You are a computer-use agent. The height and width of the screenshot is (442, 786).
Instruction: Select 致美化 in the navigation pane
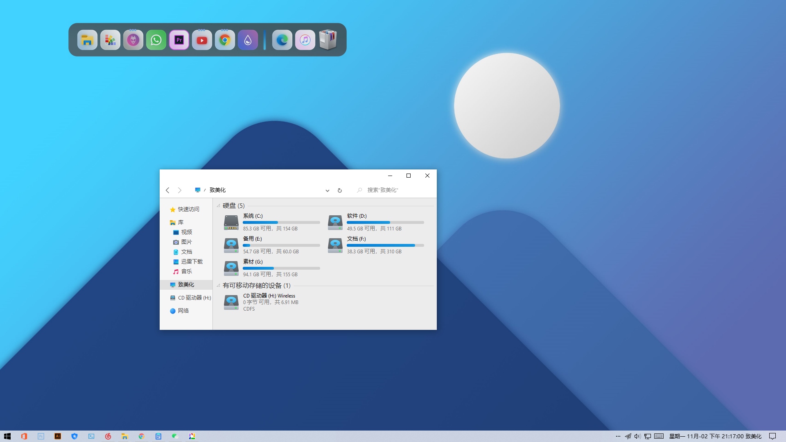[x=186, y=284]
